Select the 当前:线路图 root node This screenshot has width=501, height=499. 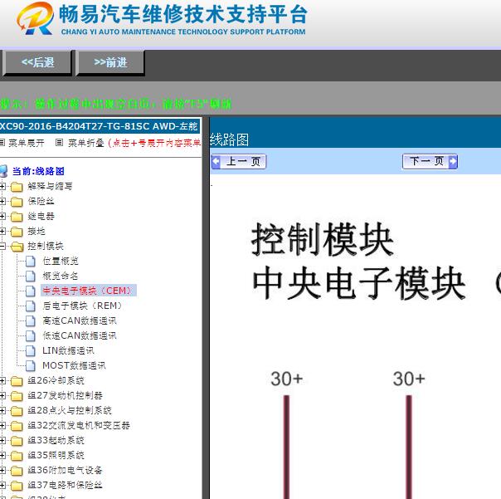38,171
